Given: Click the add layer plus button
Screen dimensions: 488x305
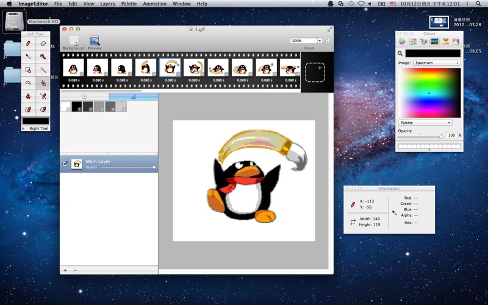Looking at the screenshot, I should coord(65,270).
